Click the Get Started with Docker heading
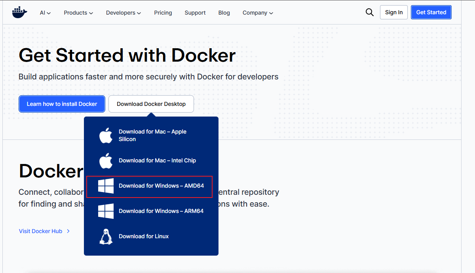The width and height of the screenshot is (475, 273). [x=127, y=55]
